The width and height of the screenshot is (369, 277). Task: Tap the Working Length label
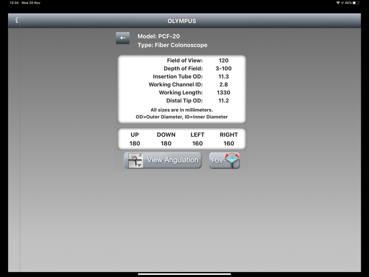[x=181, y=93]
